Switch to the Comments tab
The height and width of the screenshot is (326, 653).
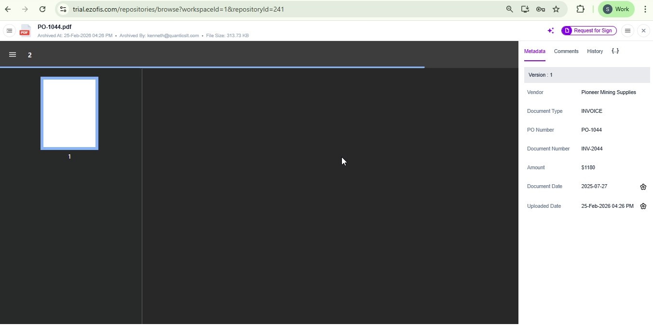point(566,52)
